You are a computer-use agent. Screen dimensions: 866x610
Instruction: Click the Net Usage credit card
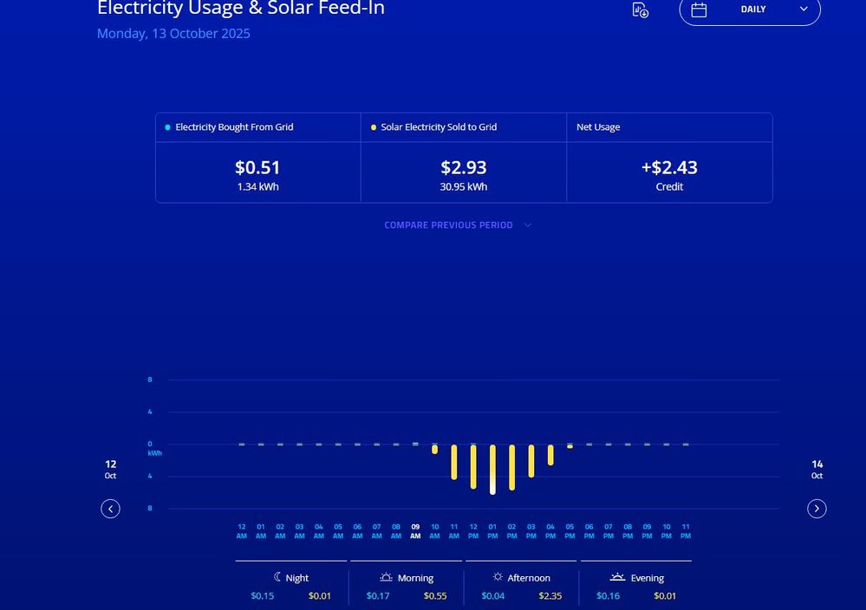pos(668,158)
